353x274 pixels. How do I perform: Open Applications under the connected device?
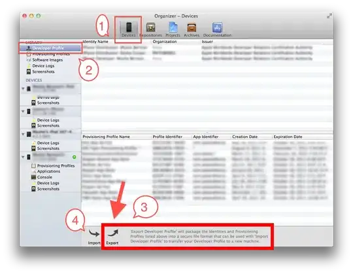(46, 171)
